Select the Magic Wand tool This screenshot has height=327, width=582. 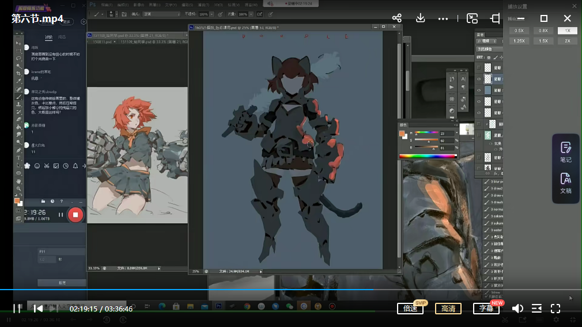pyautogui.click(x=18, y=66)
